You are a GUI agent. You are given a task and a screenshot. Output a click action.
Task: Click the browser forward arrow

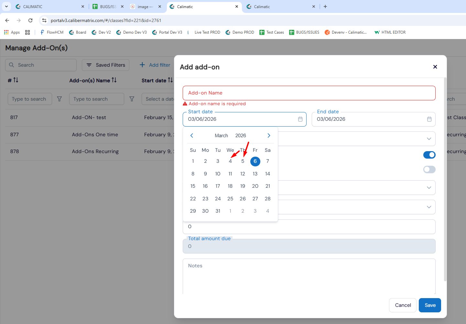click(x=19, y=20)
